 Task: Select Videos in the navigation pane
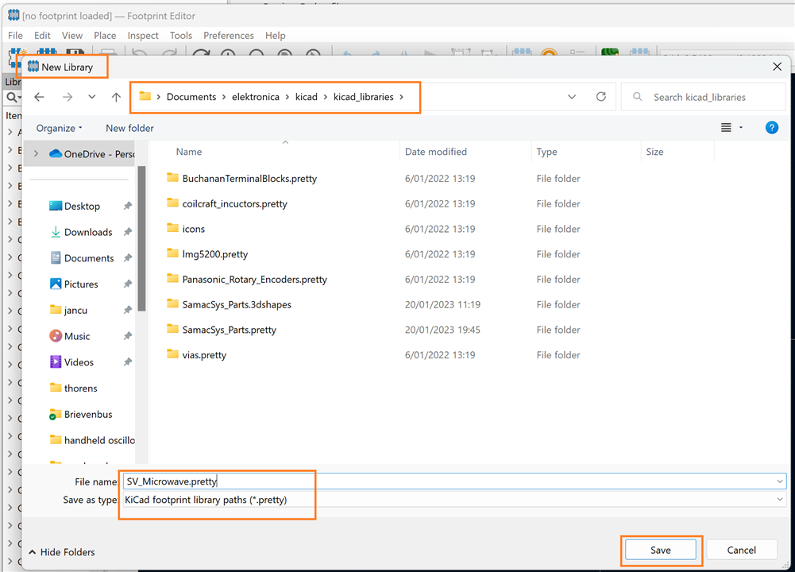71,362
